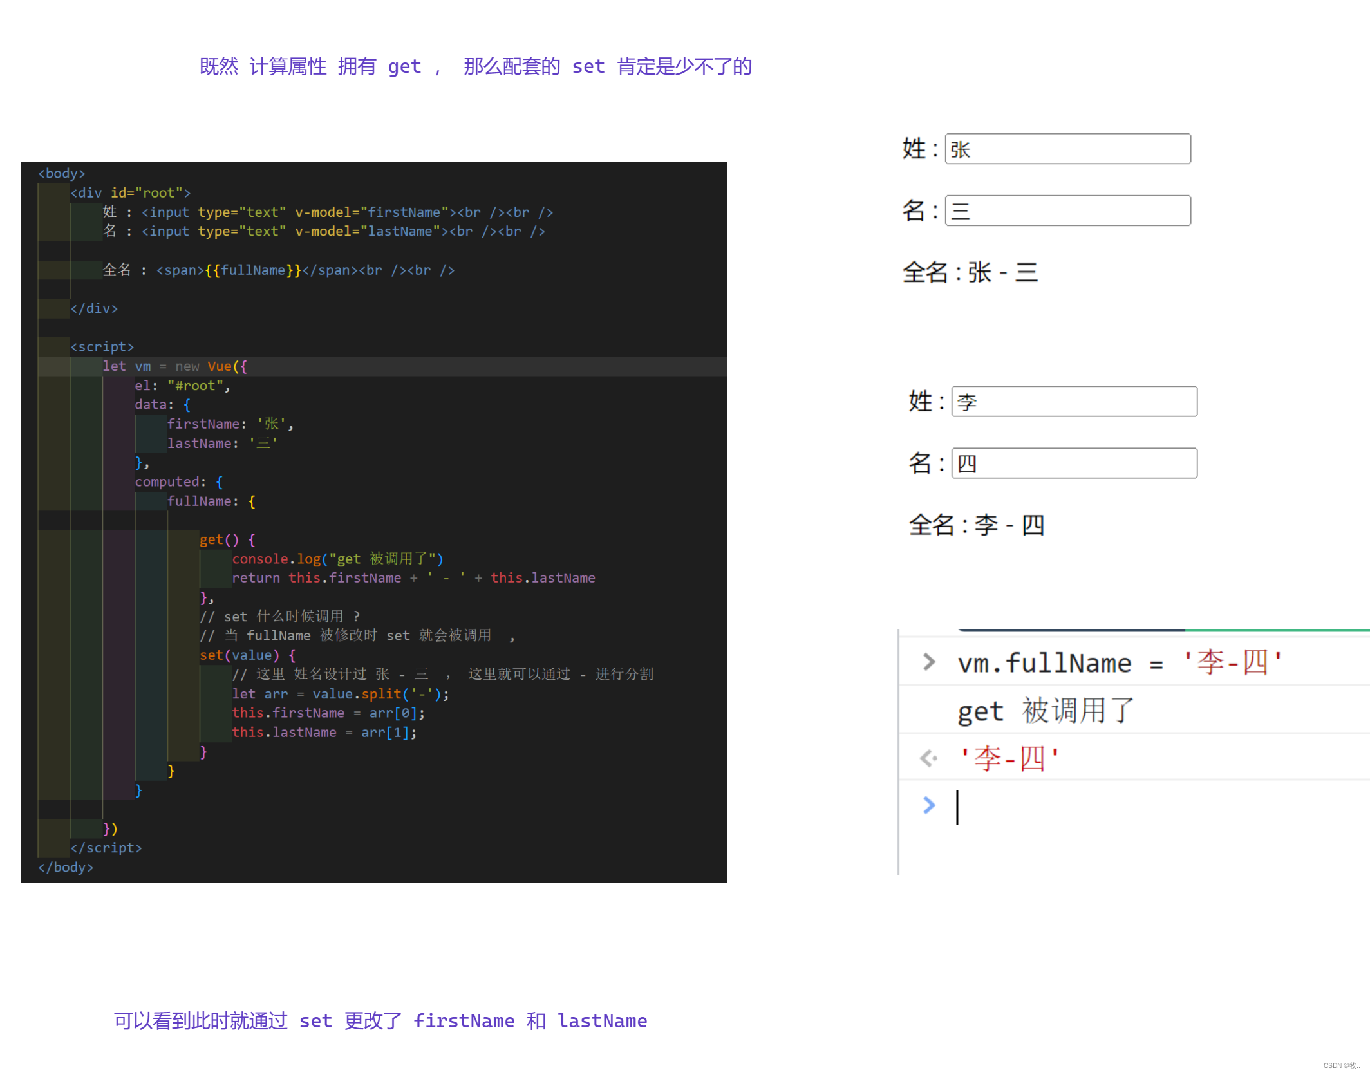The width and height of the screenshot is (1370, 1075).
Task: Click the caption about set 更改了 firstName
Action: click(x=380, y=1021)
